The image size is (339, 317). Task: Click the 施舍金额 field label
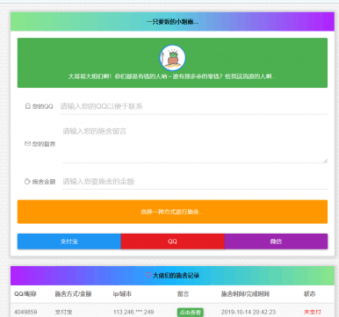pyautogui.click(x=44, y=182)
